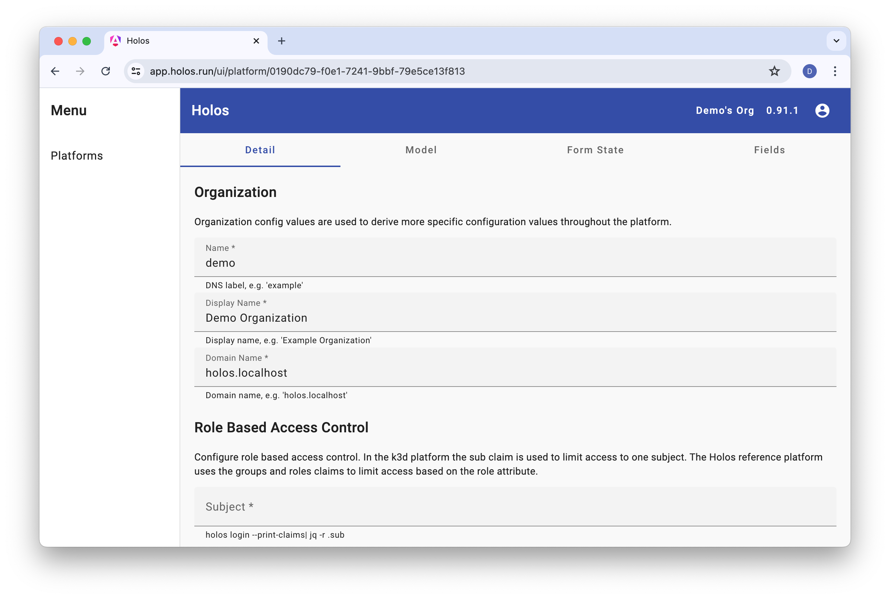Click the URL in the address bar

tap(307, 72)
